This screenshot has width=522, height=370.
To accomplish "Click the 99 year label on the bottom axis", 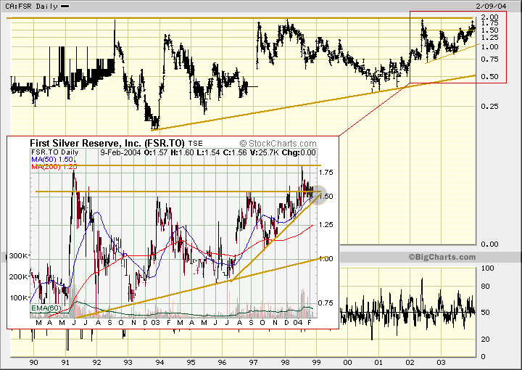I will pos(316,363).
